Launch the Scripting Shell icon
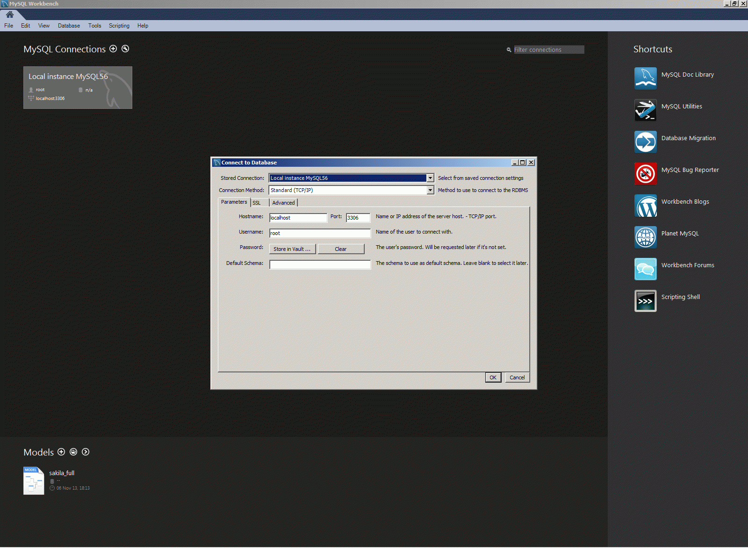This screenshot has width=748, height=548. point(646,301)
